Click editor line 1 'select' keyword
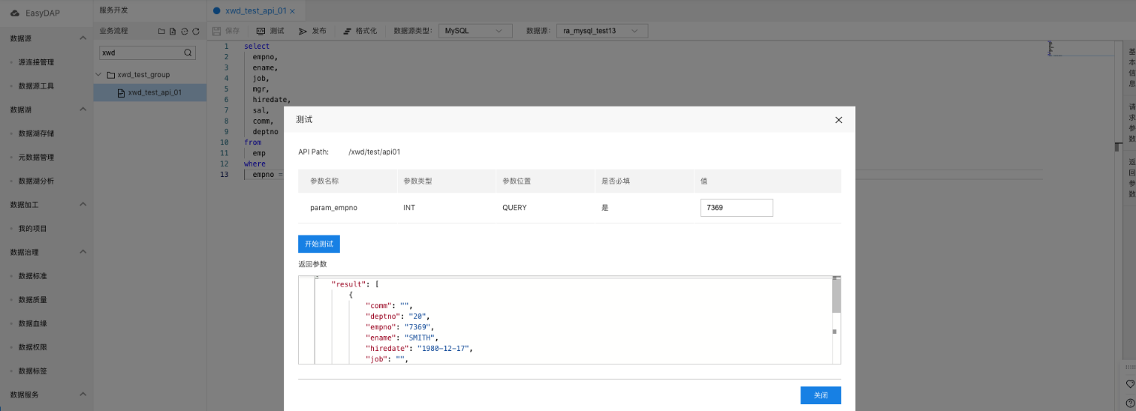This screenshot has height=411, width=1136. coord(257,46)
